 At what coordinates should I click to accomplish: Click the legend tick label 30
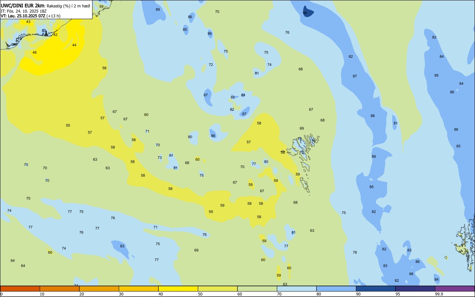121,294
